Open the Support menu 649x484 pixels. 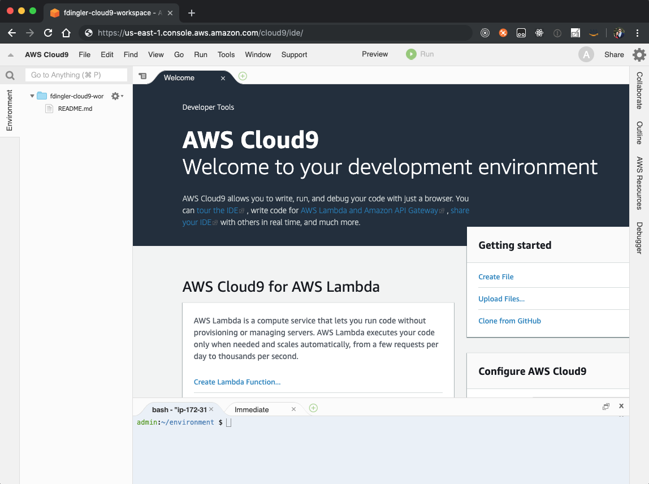click(295, 55)
